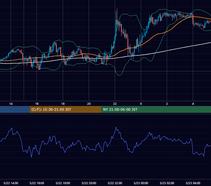Click the 20 hour axis label
The height and width of the screenshot is (186, 211).
click(x=89, y=104)
